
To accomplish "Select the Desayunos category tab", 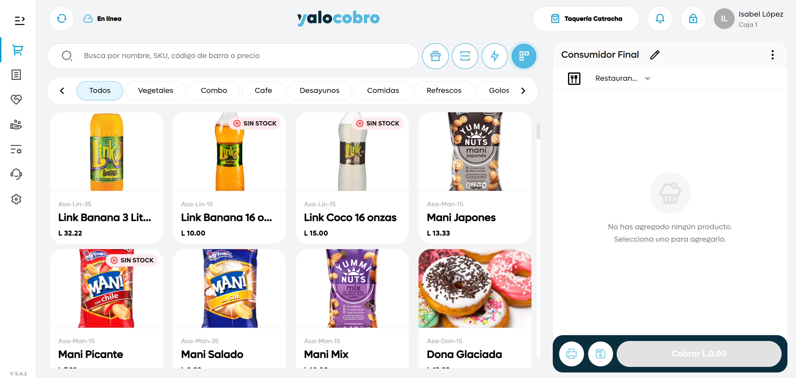I will 319,90.
